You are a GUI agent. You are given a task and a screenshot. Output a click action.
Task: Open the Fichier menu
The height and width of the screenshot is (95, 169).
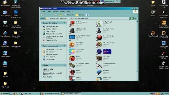click(43, 11)
